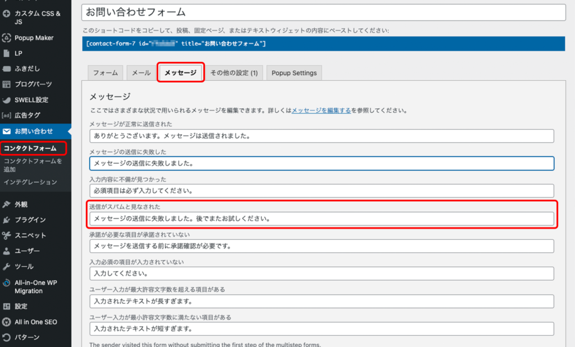Viewport: 575px width, 347px height.
Task: Click the プラグイン plug icon
Action: (x=7, y=220)
